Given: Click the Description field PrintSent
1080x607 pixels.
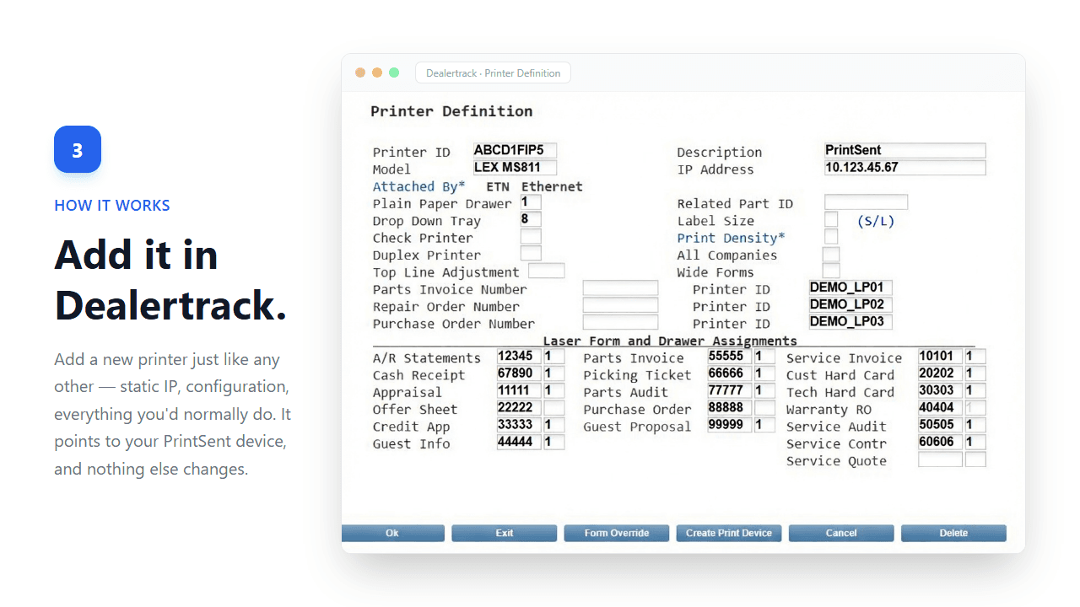Looking at the screenshot, I should 904,150.
